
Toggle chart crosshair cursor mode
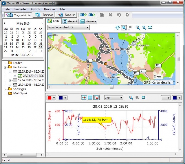pyautogui.click(x=84, y=98)
